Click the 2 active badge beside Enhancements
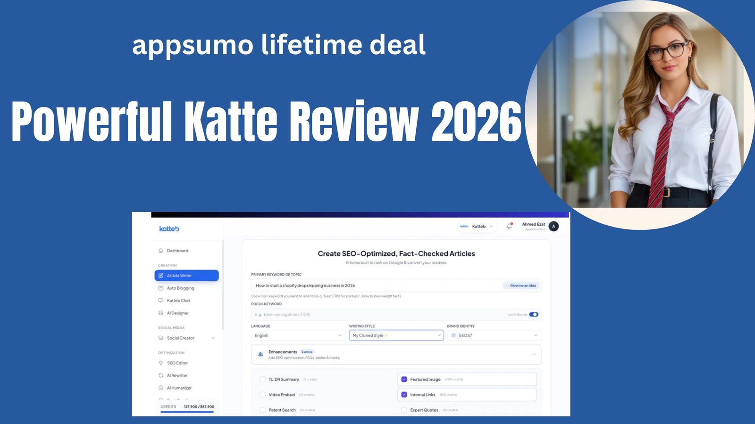755x424 pixels. (307, 352)
